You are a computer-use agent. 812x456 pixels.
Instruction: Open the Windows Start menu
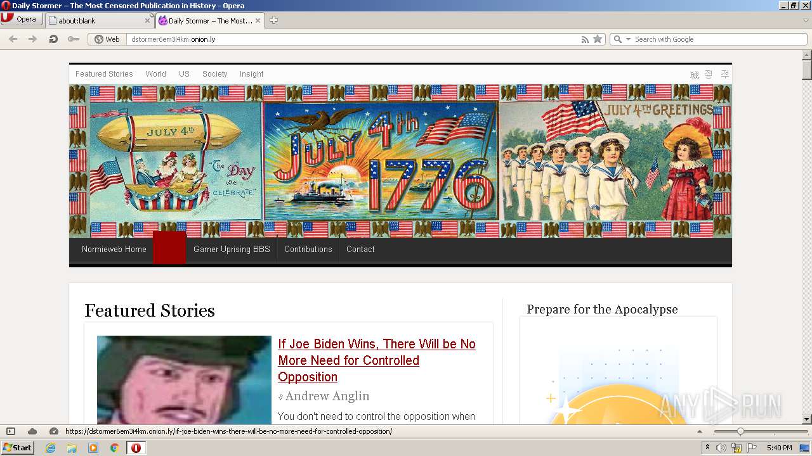click(x=17, y=447)
